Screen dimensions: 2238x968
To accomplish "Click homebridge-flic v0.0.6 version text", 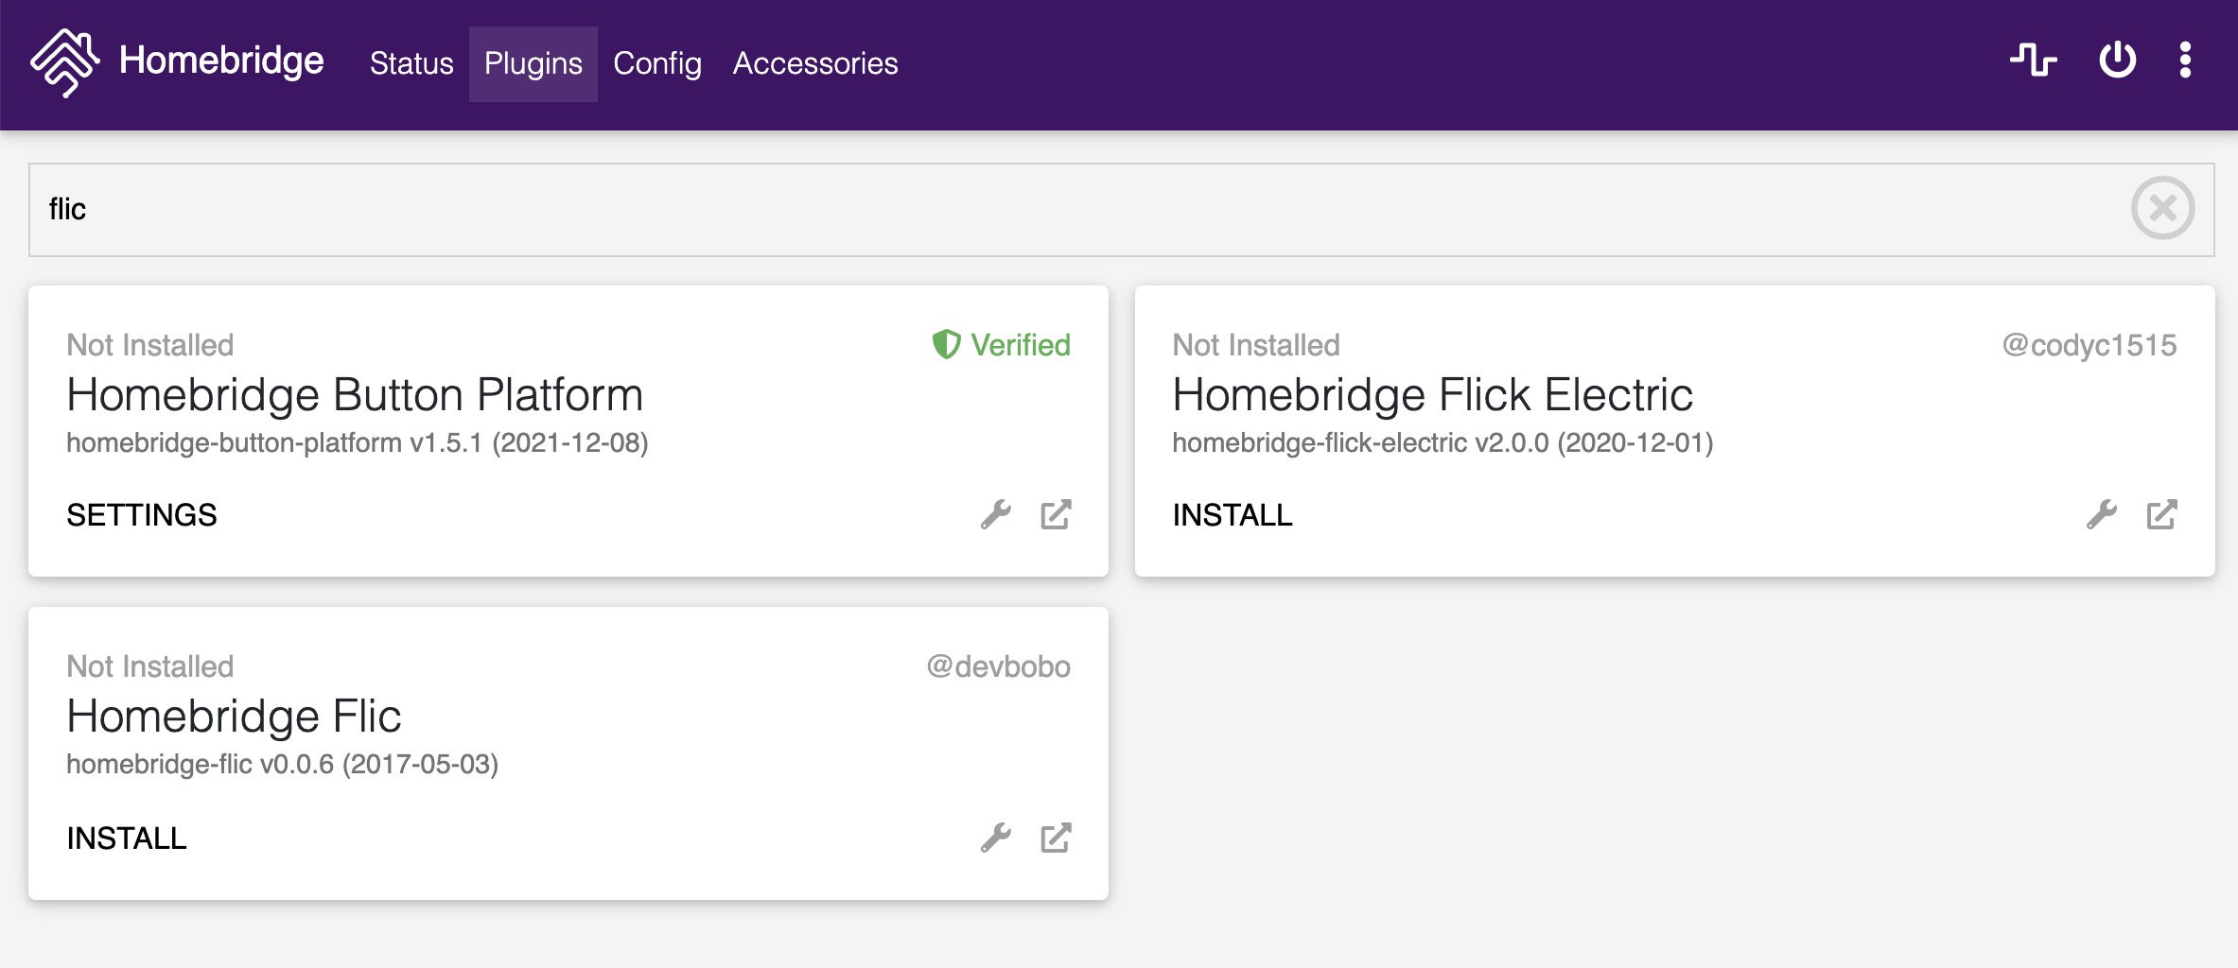I will click(x=283, y=764).
